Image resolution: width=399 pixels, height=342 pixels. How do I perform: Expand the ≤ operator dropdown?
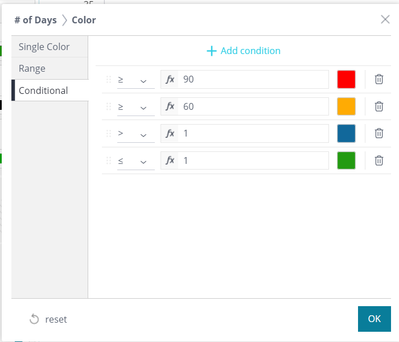[135, 161]
